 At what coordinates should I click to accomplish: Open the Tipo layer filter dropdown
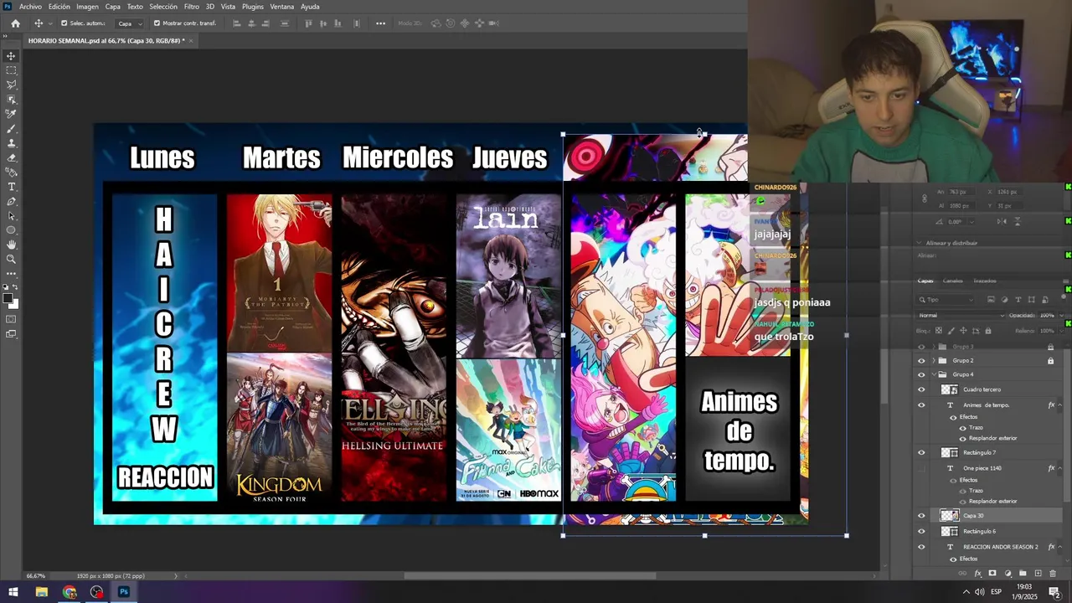point(945,300)
